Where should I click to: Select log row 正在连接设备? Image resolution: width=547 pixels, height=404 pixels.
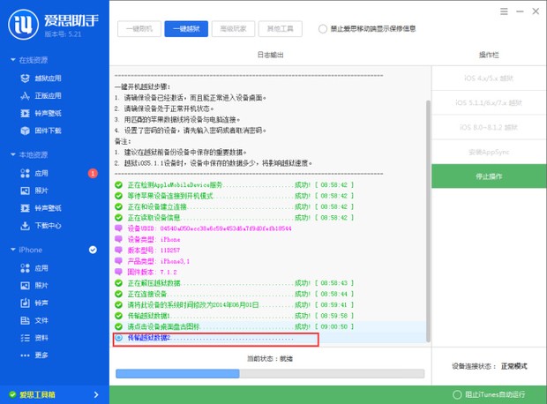[234, 294]
